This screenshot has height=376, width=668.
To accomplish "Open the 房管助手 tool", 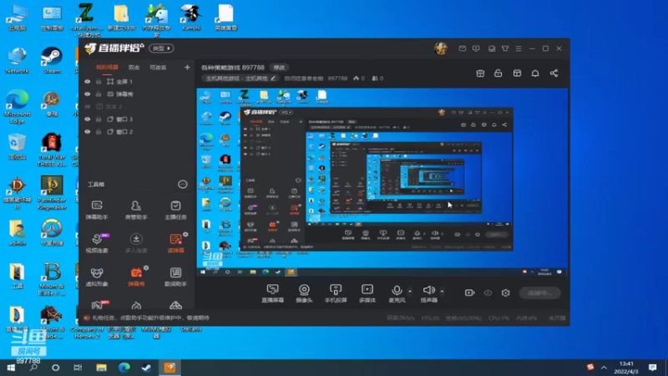I will click(136, 211).
